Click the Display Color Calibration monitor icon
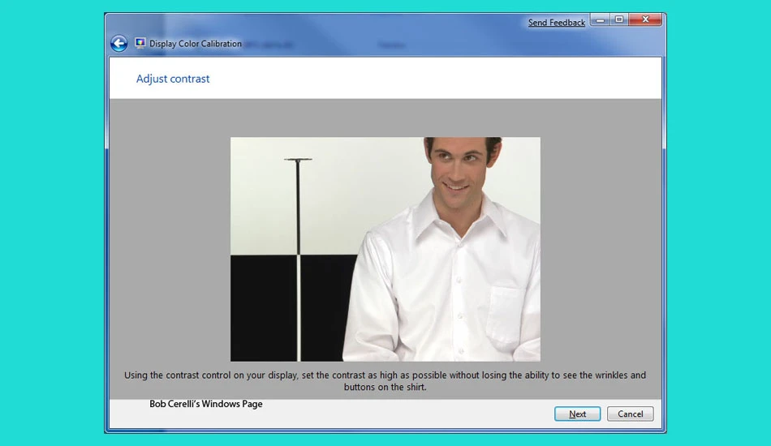 [x=140, y=43]
